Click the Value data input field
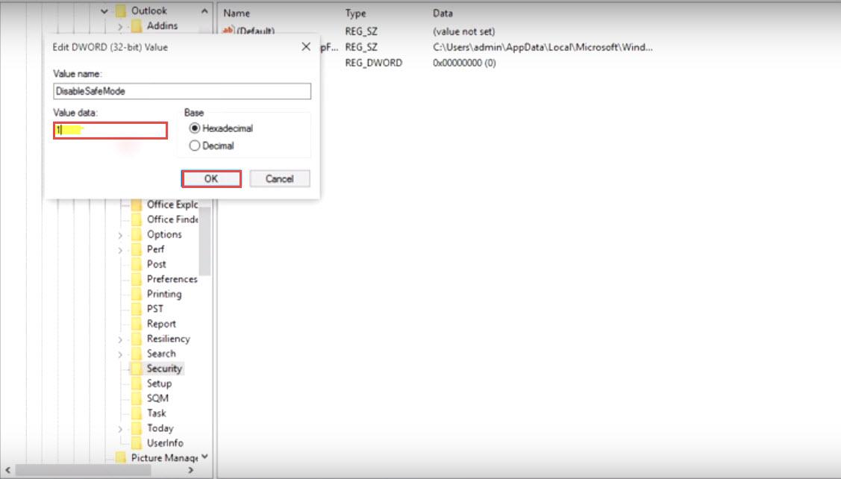The image size is (841, 479). (x=110, y=130)
